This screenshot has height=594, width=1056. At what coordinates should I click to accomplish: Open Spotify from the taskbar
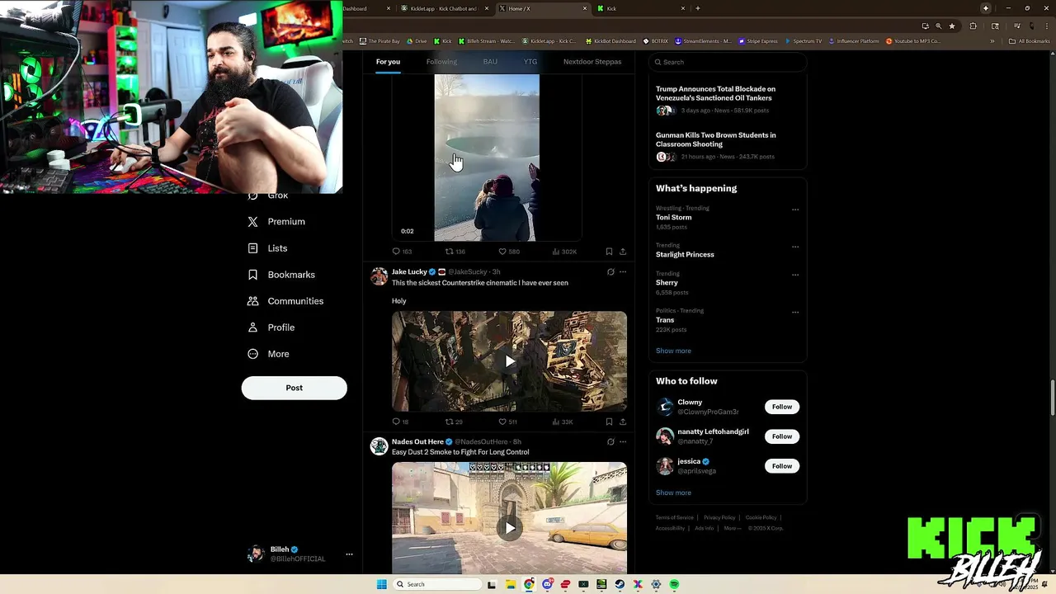pos(674,584)
